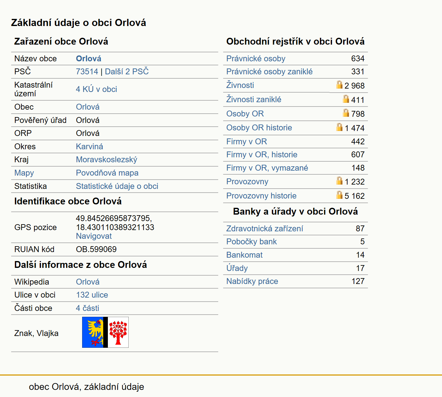The image size is (442, 397).
Task: Open Firmy v OR link
Action: [x=247, y=142]
